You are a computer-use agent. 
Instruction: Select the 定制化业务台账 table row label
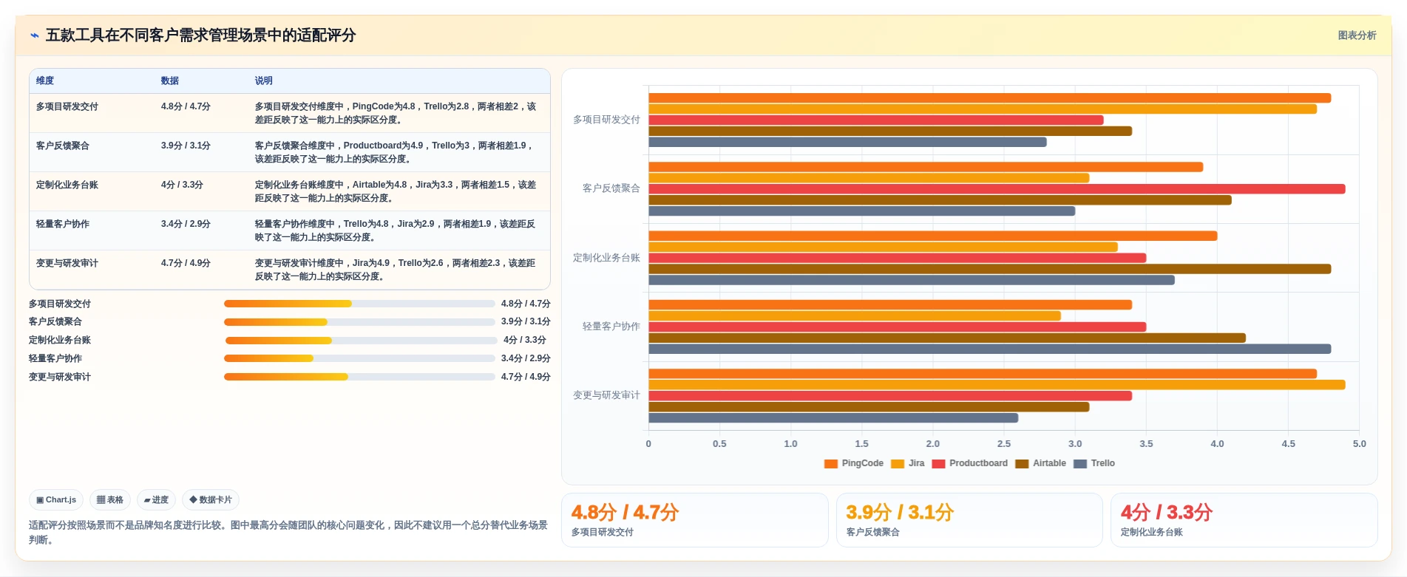(x=67, y=185)
